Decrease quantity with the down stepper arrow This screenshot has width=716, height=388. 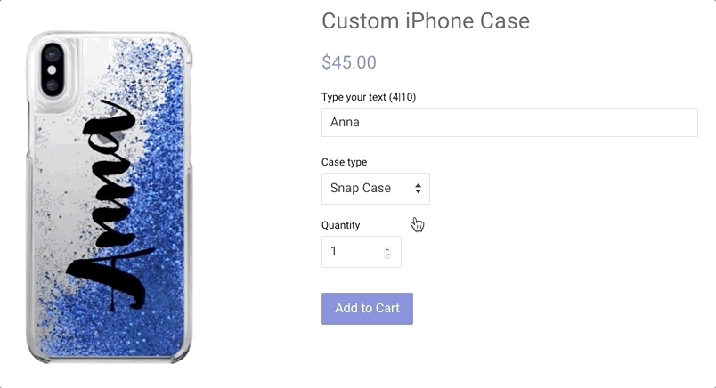coord(387,255)
